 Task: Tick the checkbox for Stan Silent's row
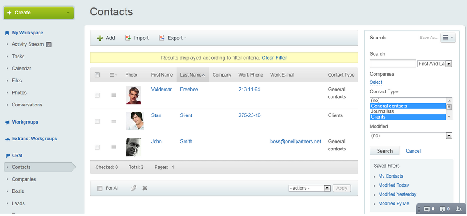(x=97, y=121)
